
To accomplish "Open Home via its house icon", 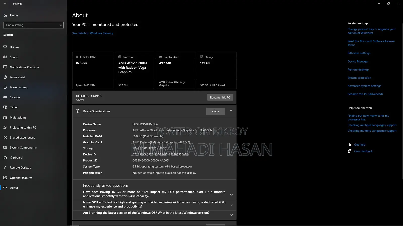I will pos(5,15).
